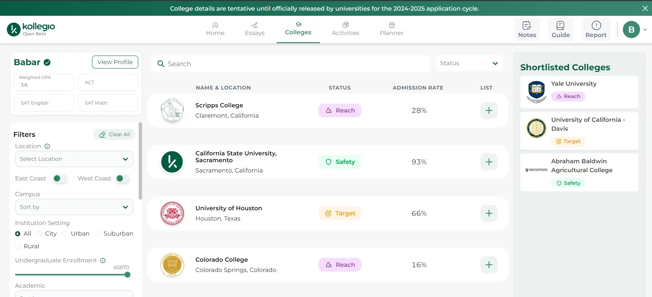652x297 pixels.
Task: Click the Undergraduate Enrollment info icon
Action: 103,261
